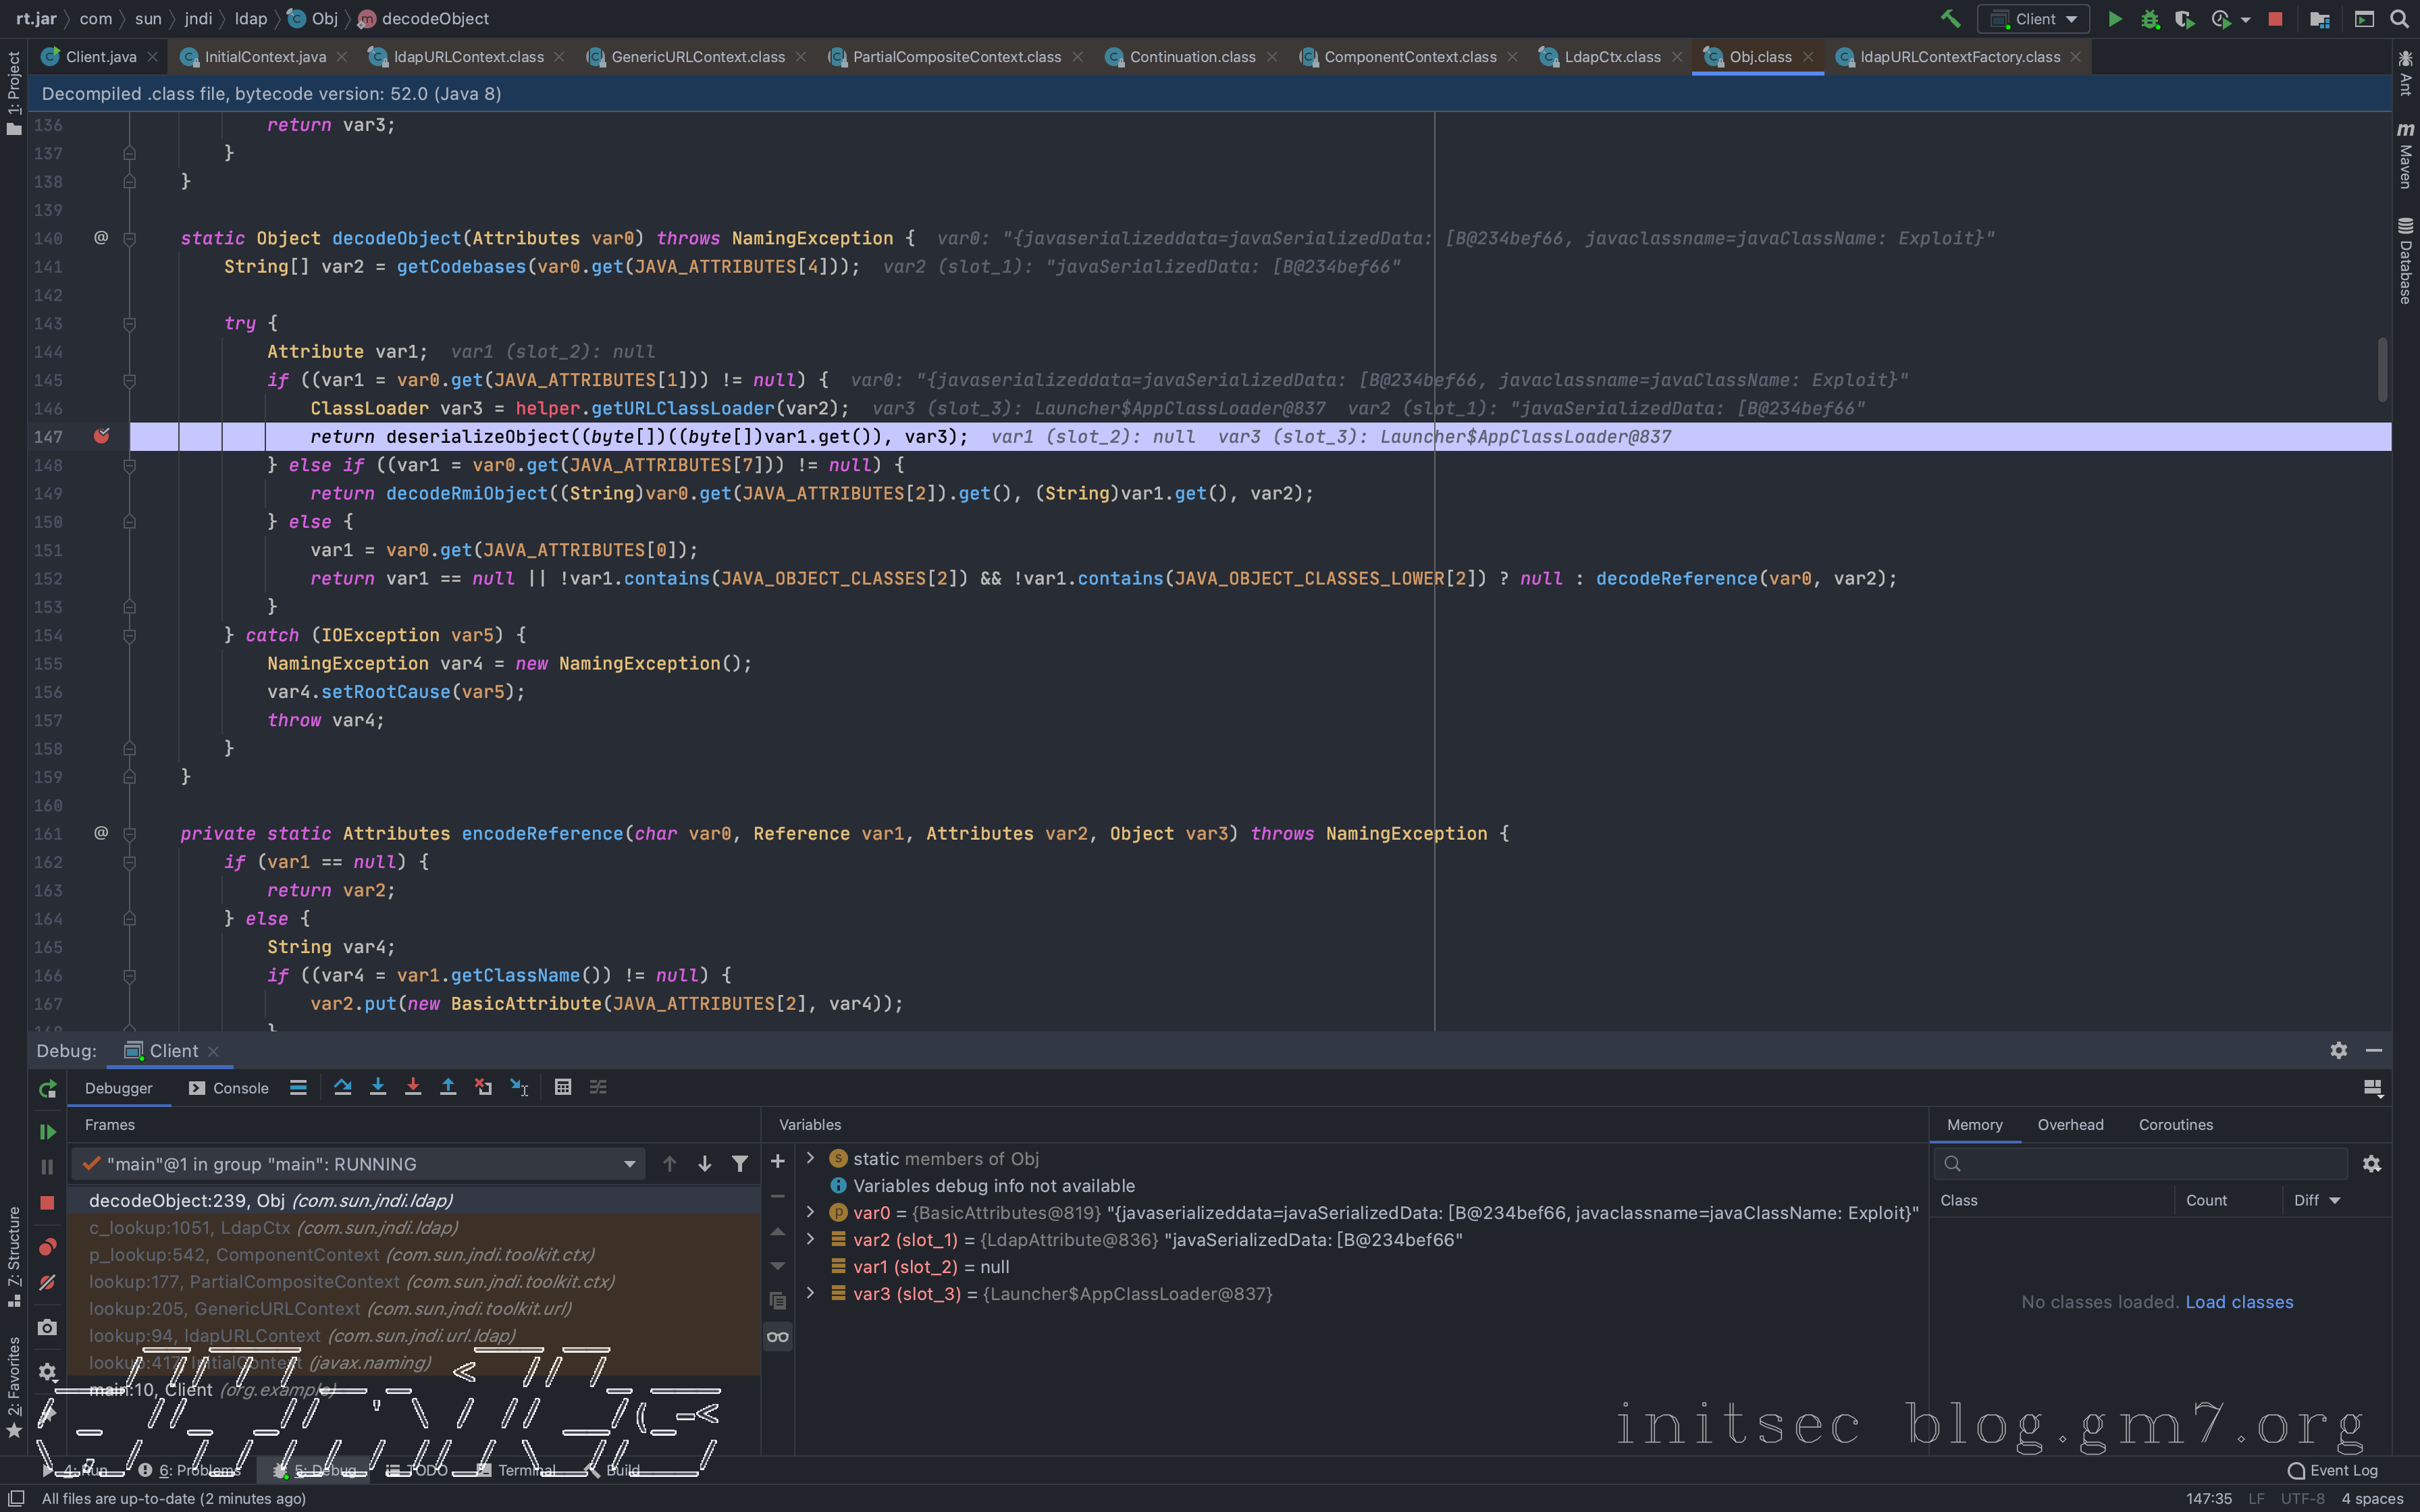Click the Force Step Into red arrow
2420x1512 pixels.
click(413, 1087)
